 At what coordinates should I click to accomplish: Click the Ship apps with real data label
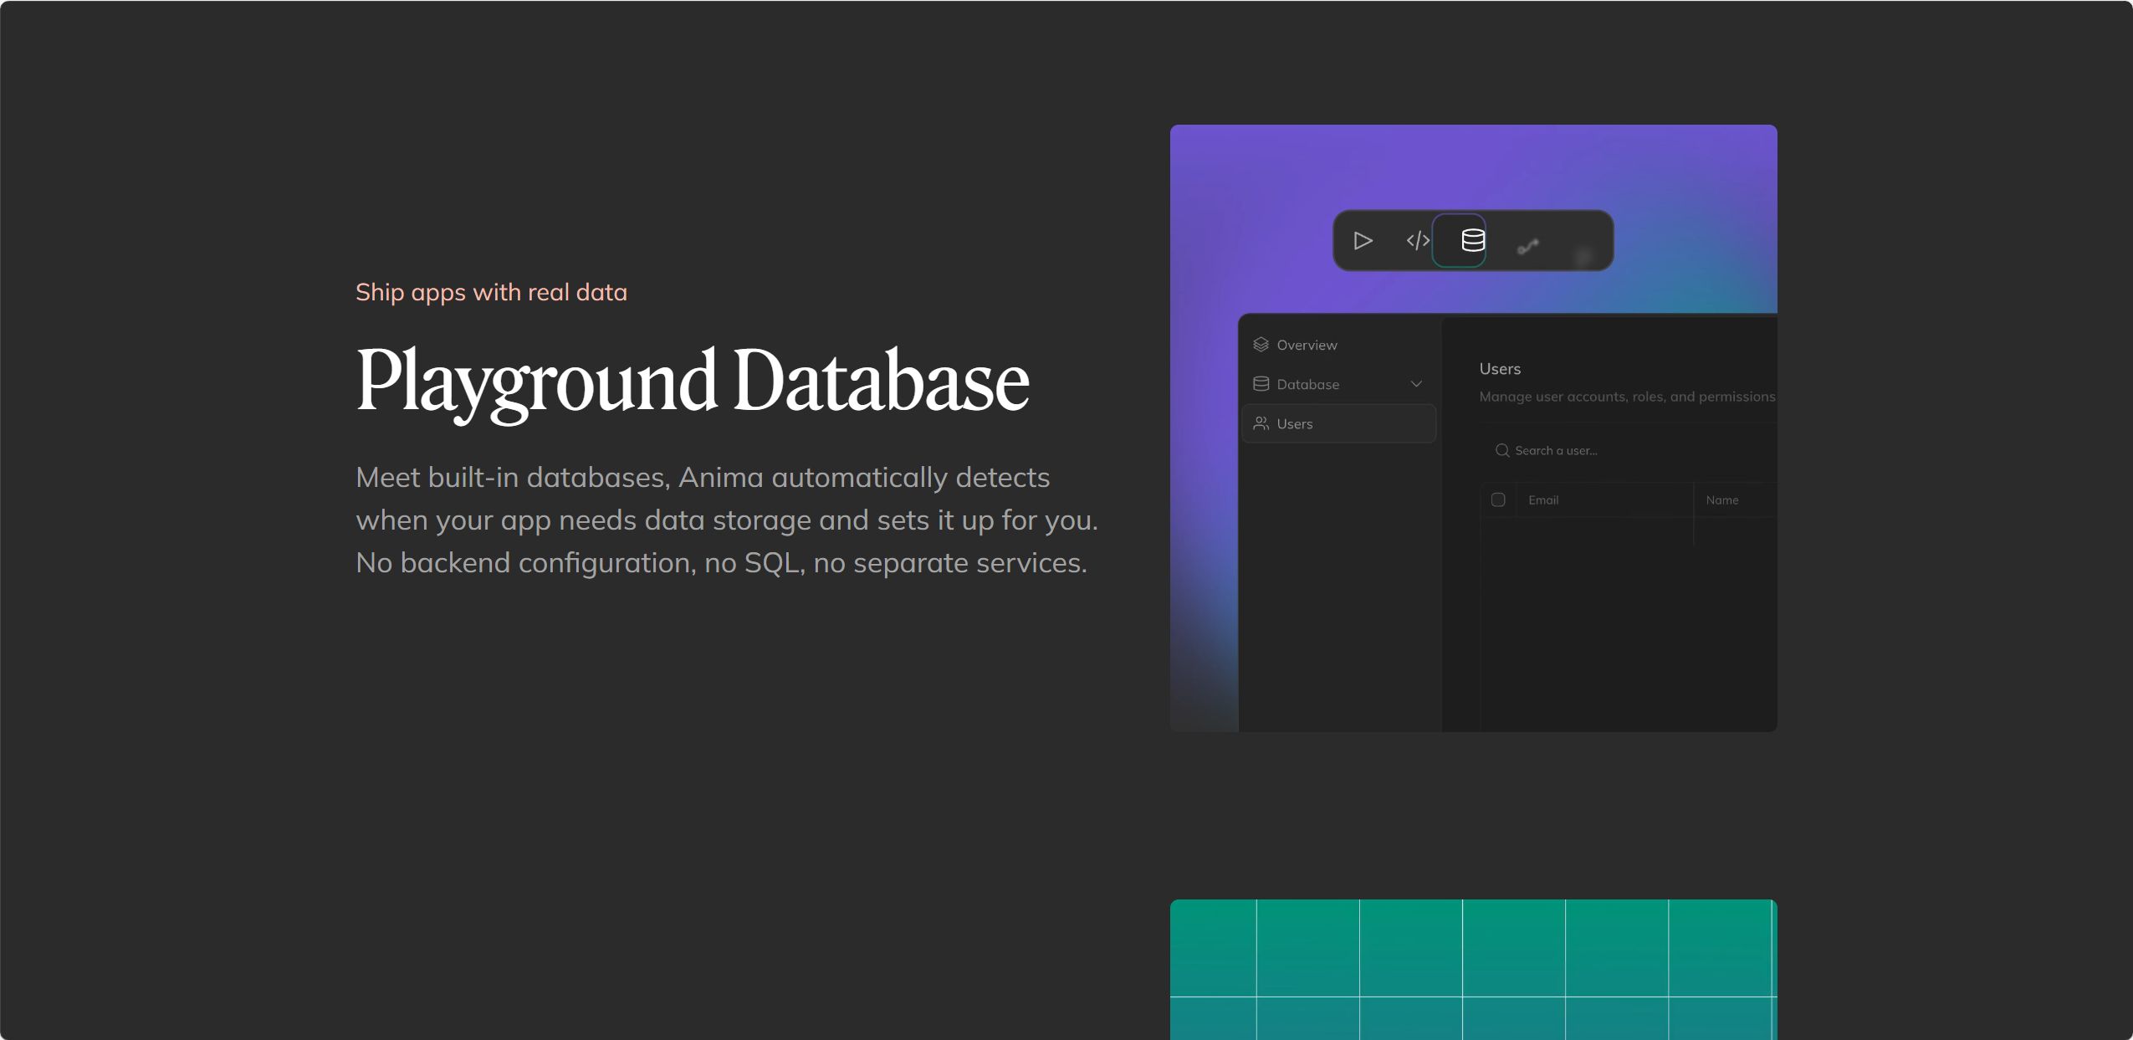coord(491,292)
